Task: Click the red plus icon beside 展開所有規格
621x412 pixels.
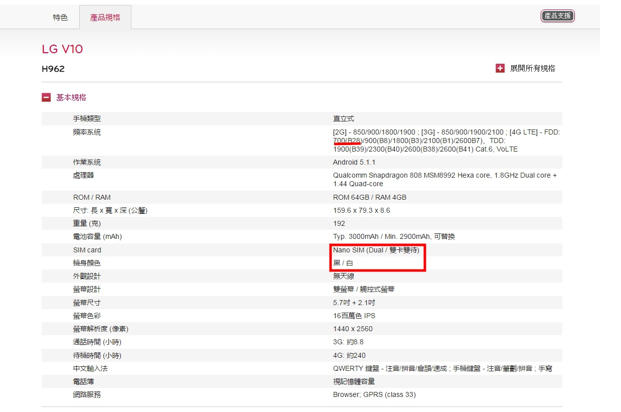Action: (500, 68)
